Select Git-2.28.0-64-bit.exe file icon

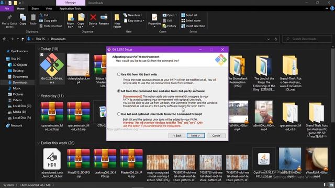(52, 65)
